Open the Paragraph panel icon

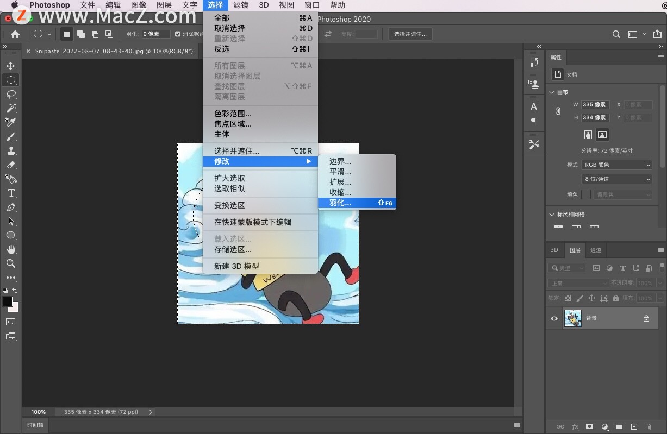coord(534,122)
